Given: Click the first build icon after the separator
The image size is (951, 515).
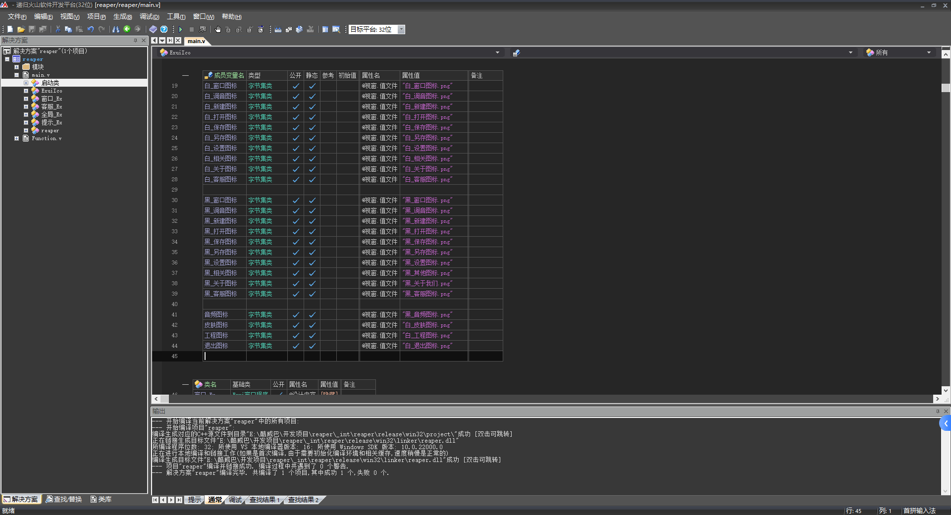Looking at the screenshot, I should [278, 29].
